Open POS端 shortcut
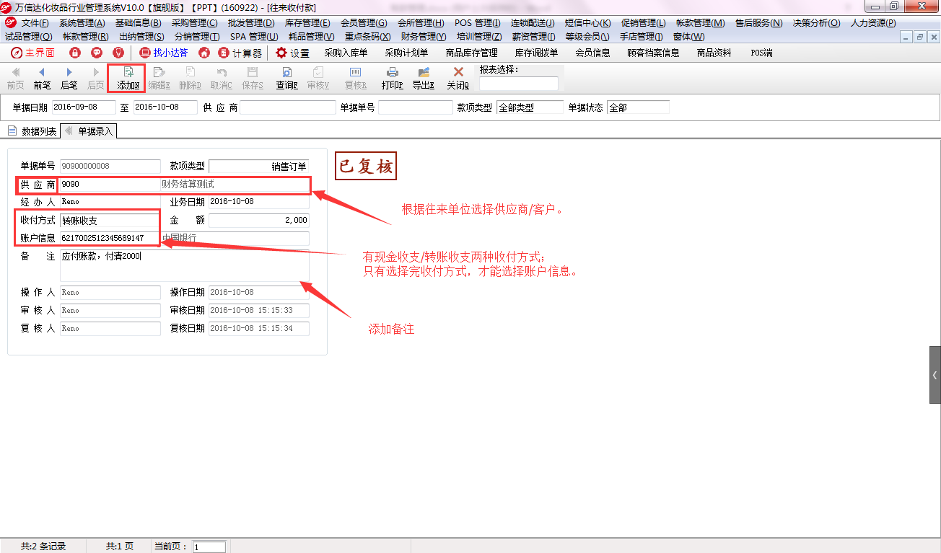Screen dimensions: 941x553 point(761,53)
